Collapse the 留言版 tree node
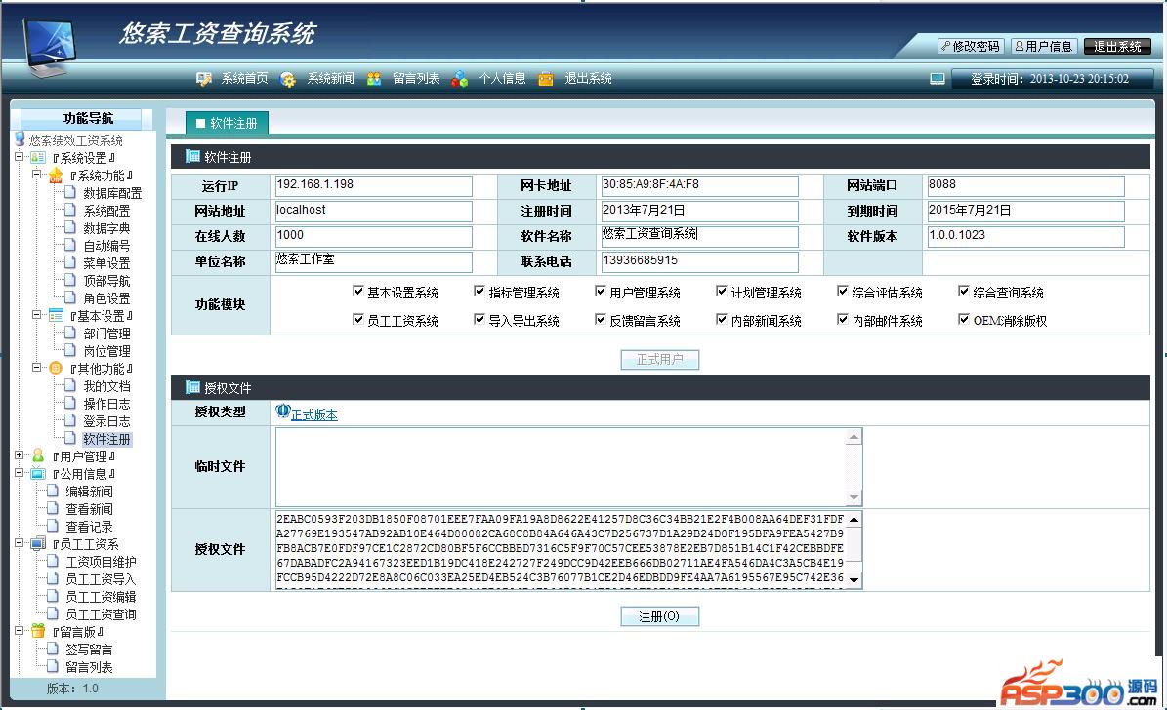The height and width of the screenshot is (710, 1167). 21,630
